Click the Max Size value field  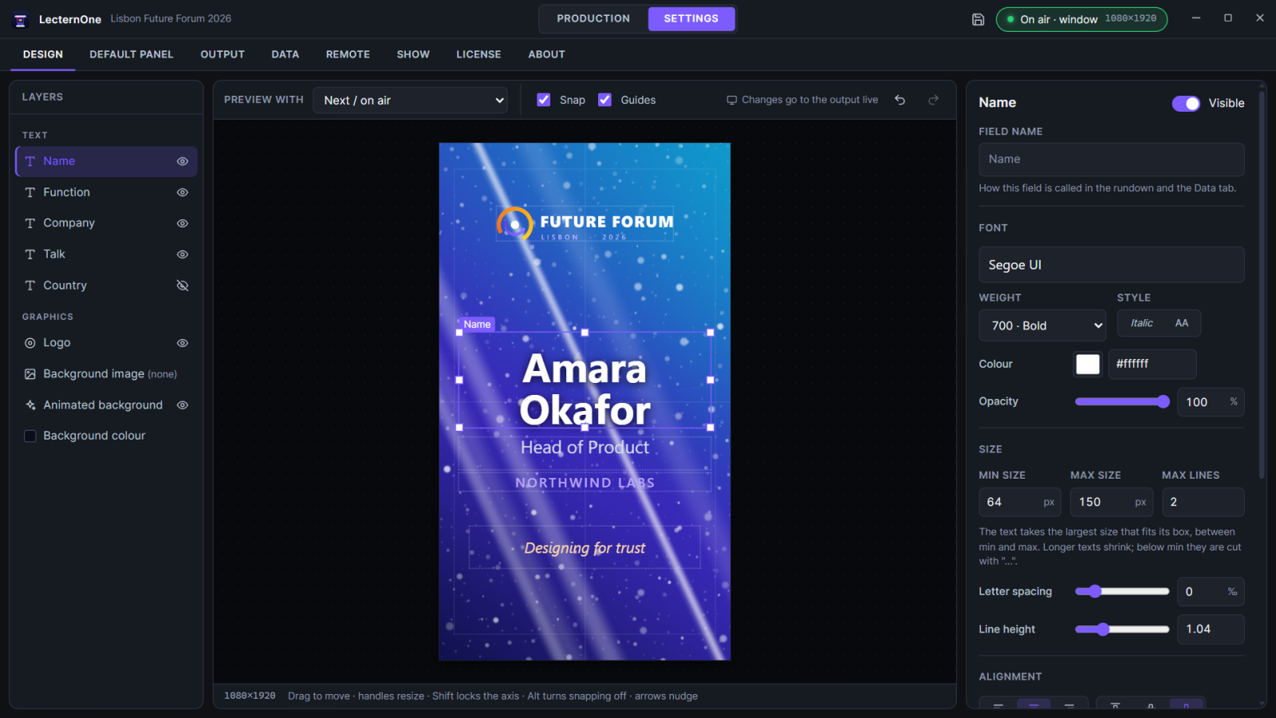(x=1112, y=503)
